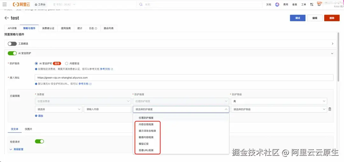
Task: Click the 接入地址 URL input field
Action: tap(184, 77)
